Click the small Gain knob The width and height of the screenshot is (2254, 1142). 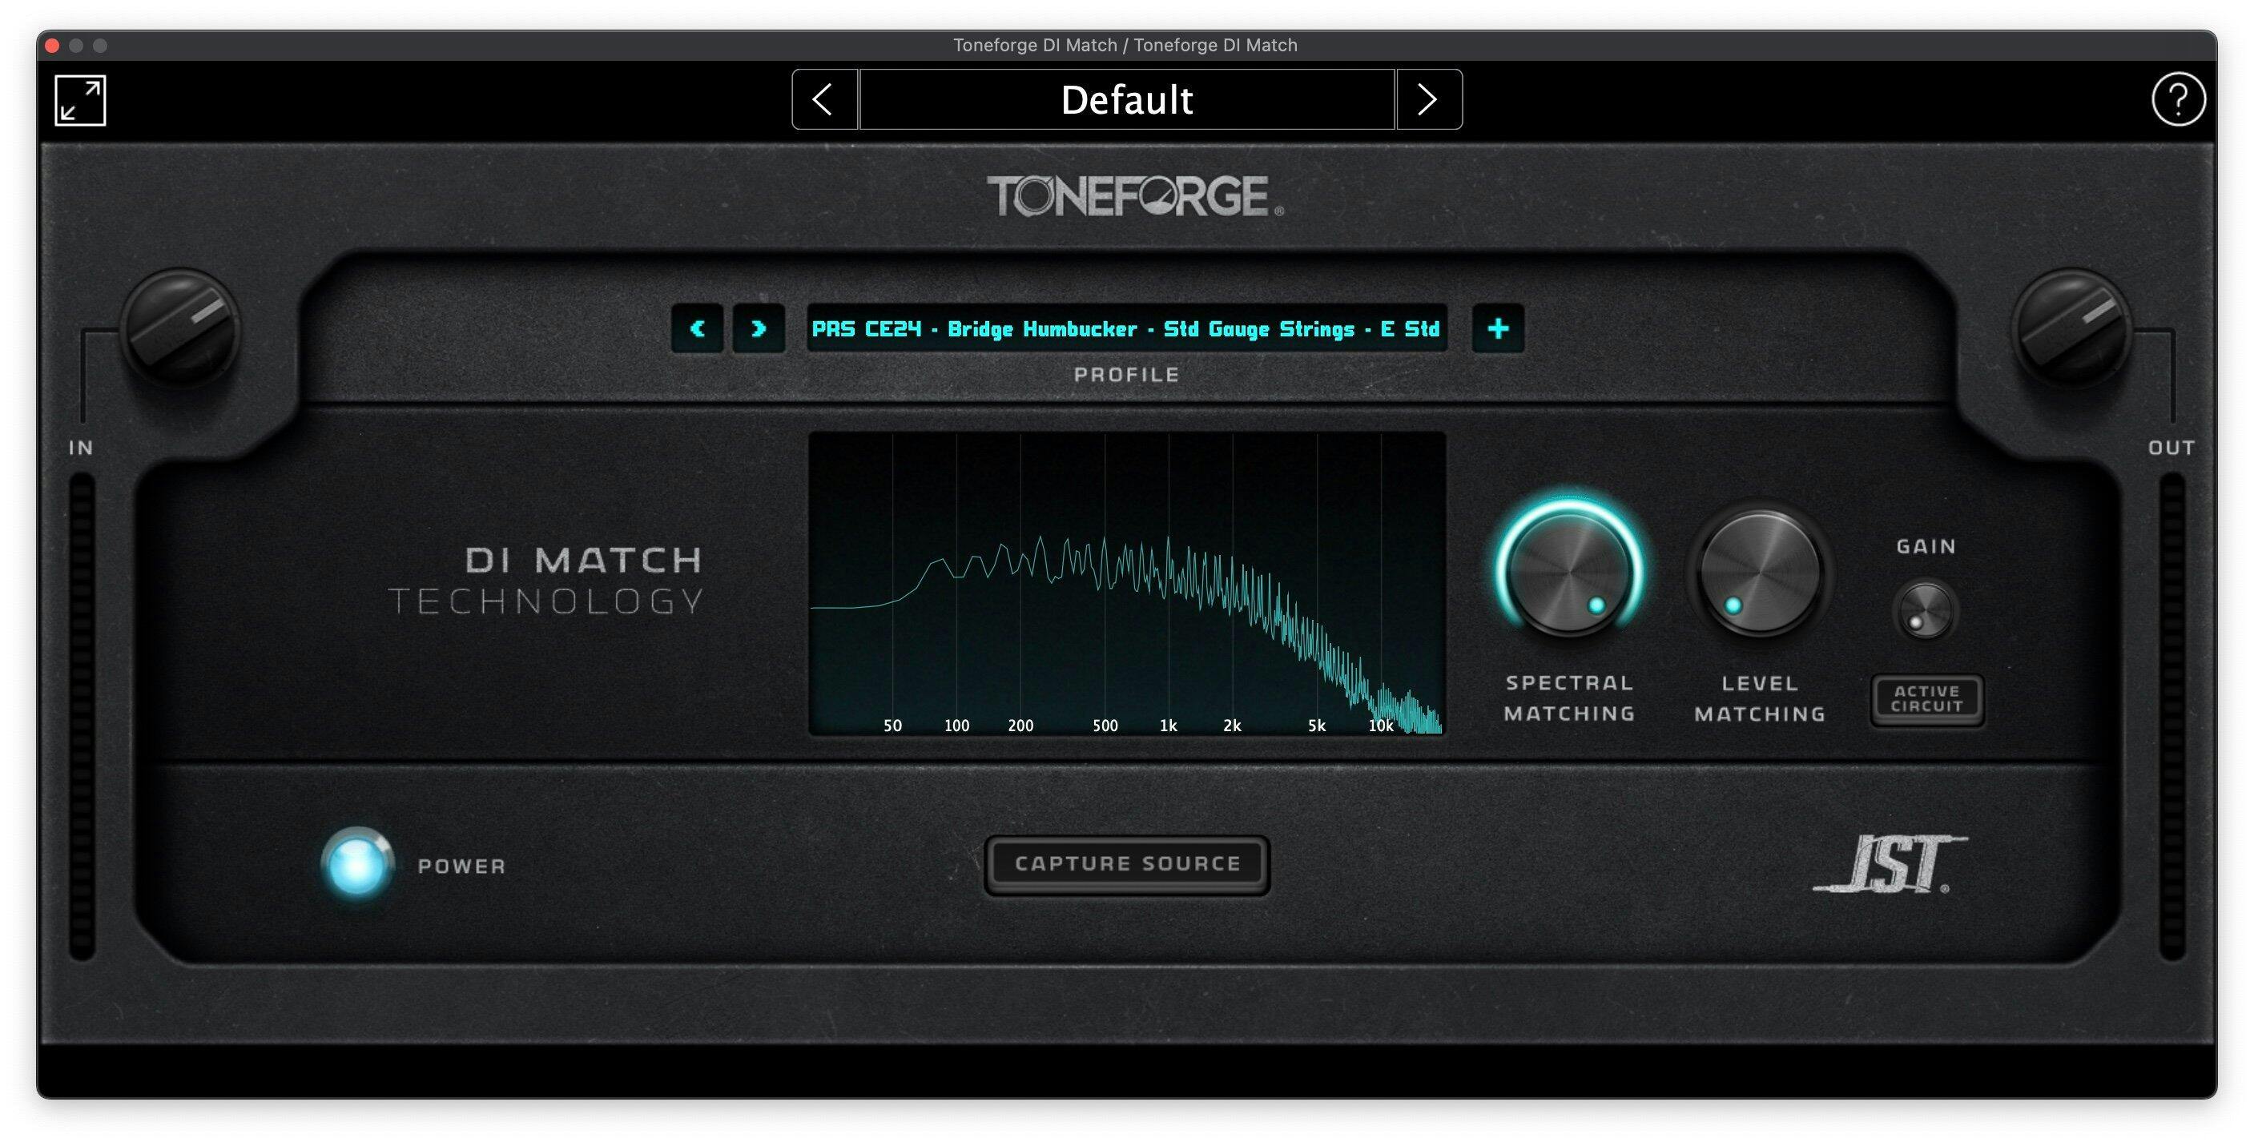coord(1925,610)
